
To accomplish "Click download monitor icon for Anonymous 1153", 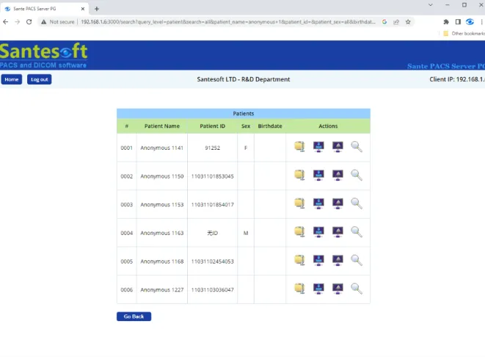I will click(x=318, y=203).
